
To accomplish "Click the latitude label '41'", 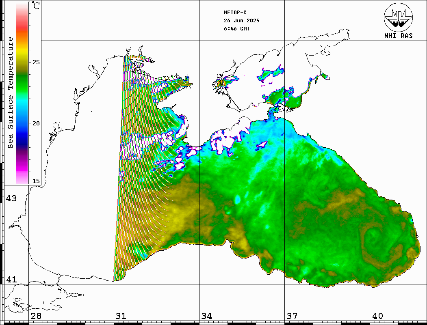I will point(11,279).
